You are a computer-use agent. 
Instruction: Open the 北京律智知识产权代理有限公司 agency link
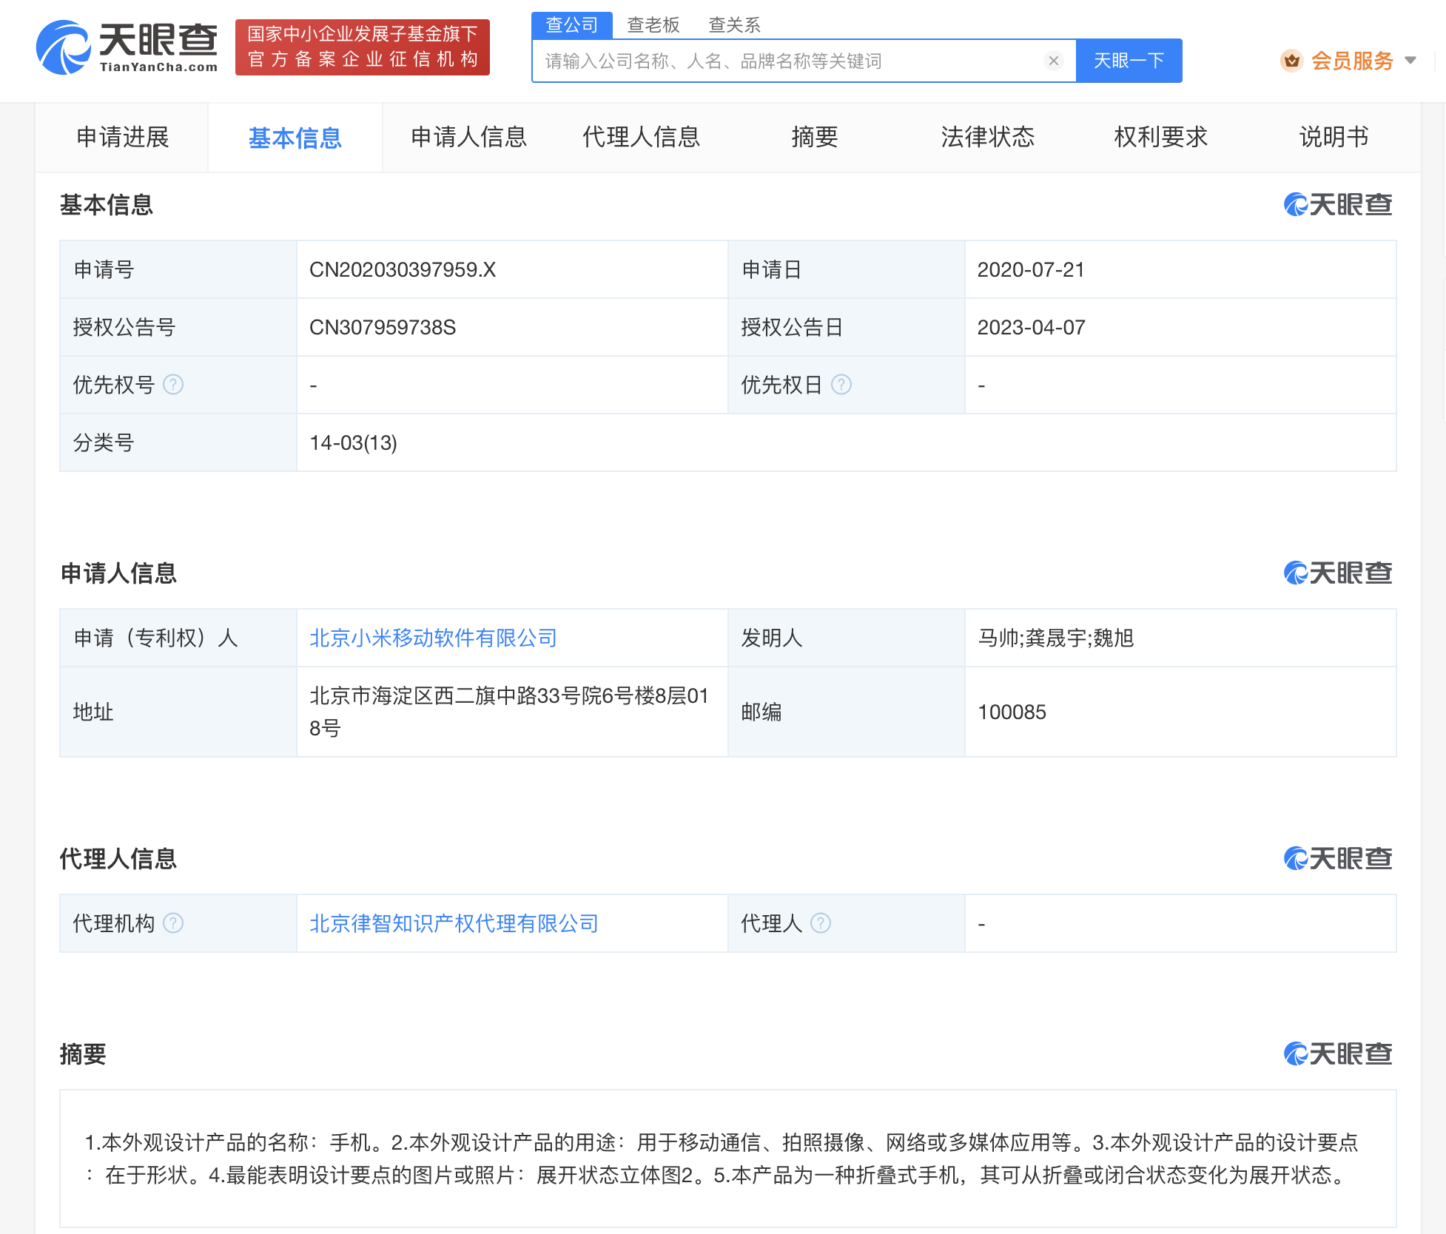tap(454, 923)
